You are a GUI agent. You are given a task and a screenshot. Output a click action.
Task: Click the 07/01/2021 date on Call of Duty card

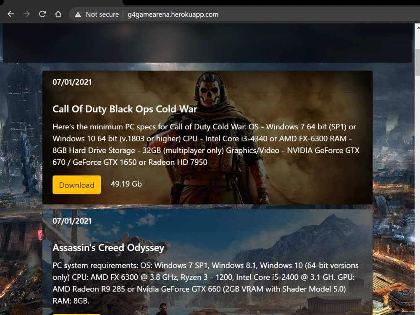[x=72, y=82]
